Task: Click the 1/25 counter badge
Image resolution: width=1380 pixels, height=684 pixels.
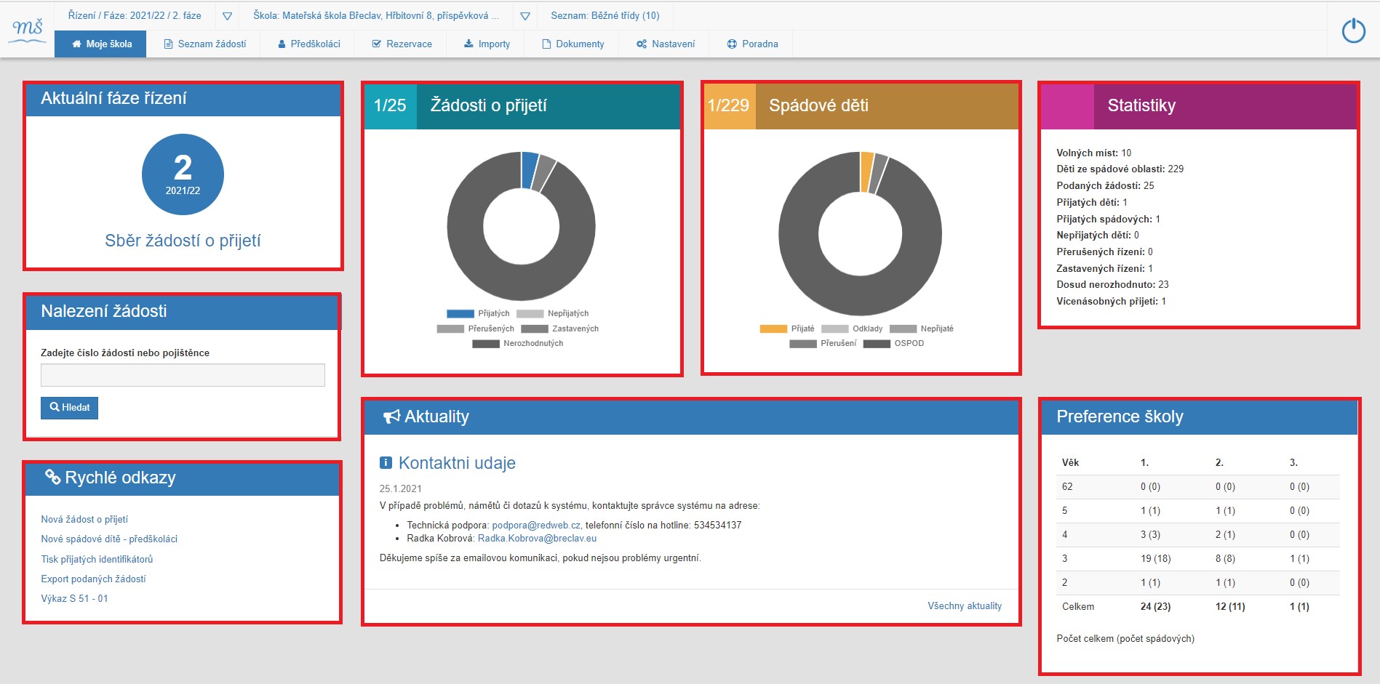Action: 390,105
